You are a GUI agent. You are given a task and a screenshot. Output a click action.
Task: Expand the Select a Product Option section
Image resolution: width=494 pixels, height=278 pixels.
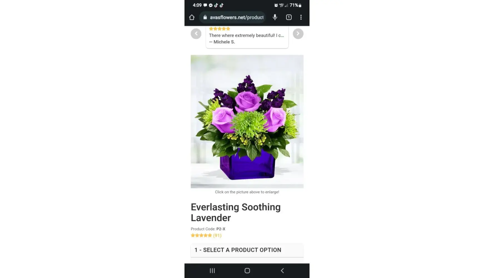(247, 250)
